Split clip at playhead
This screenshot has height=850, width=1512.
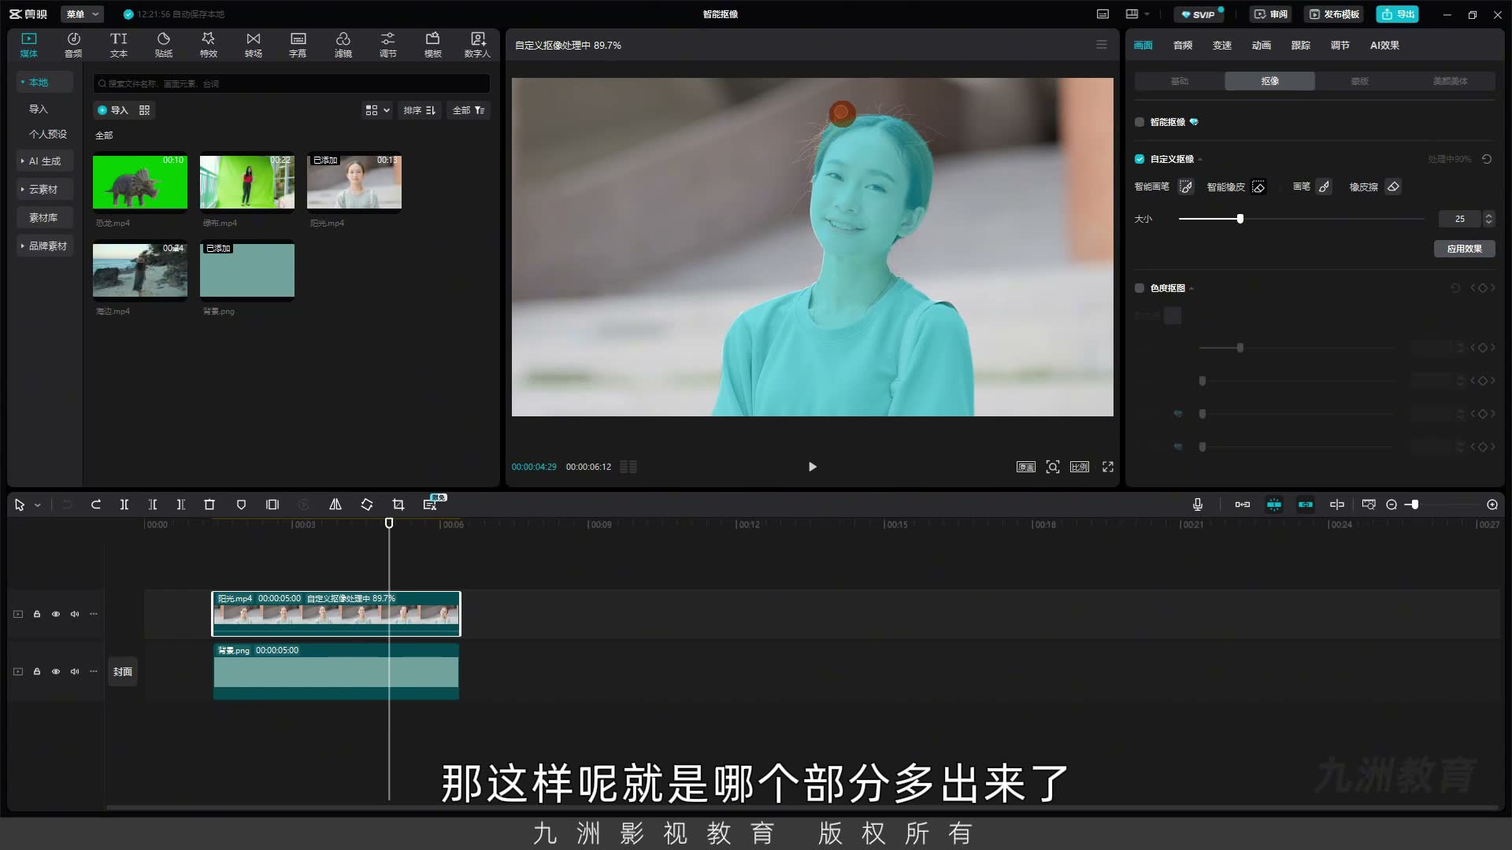pos(124,504)
